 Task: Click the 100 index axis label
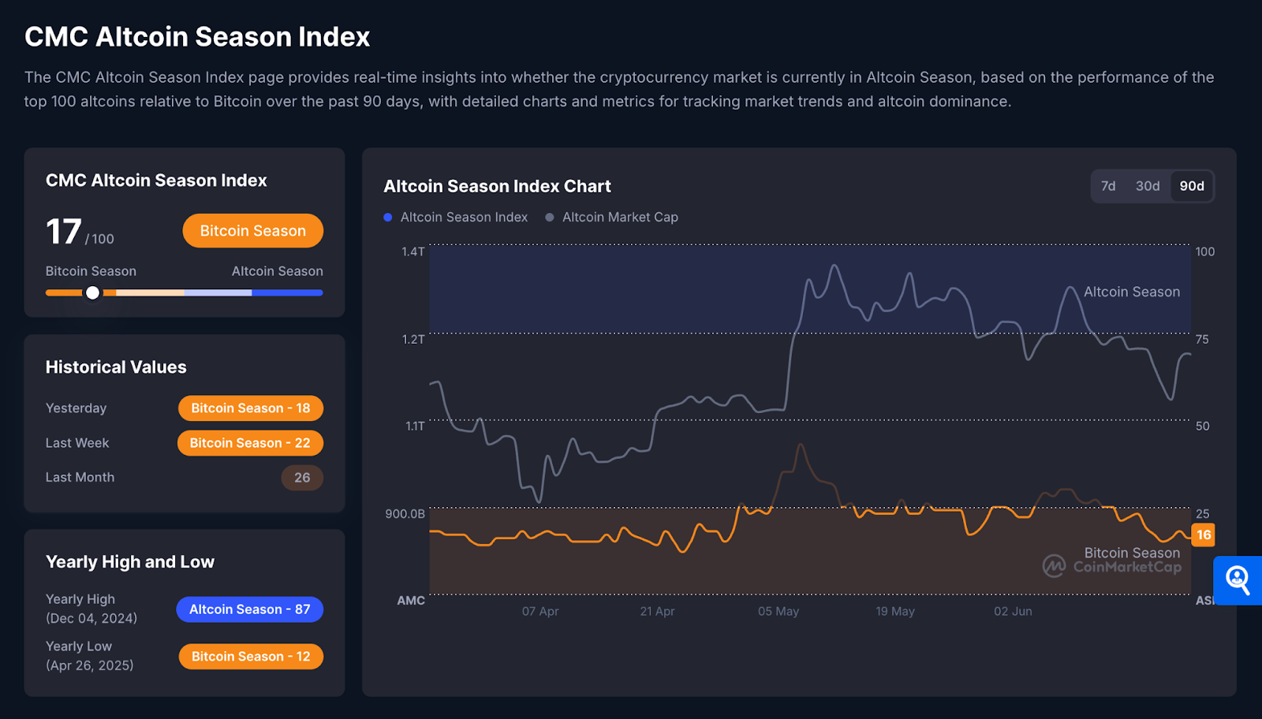tap(1205, 251)
